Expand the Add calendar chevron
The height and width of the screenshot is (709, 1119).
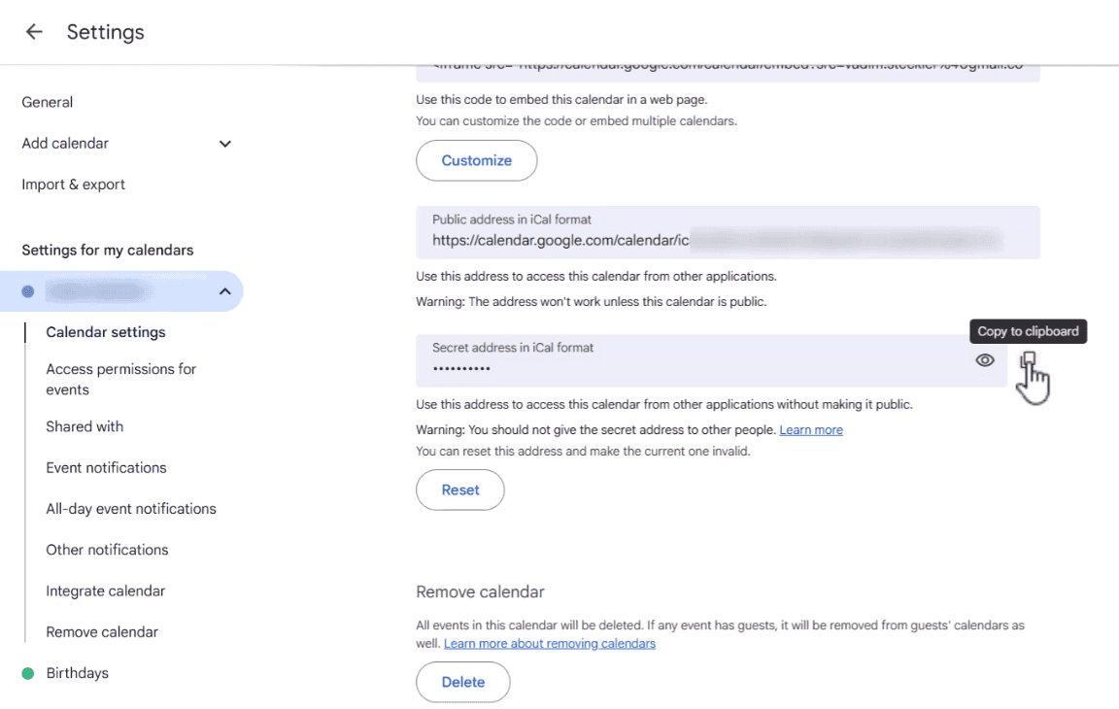(x=225, y=144)
